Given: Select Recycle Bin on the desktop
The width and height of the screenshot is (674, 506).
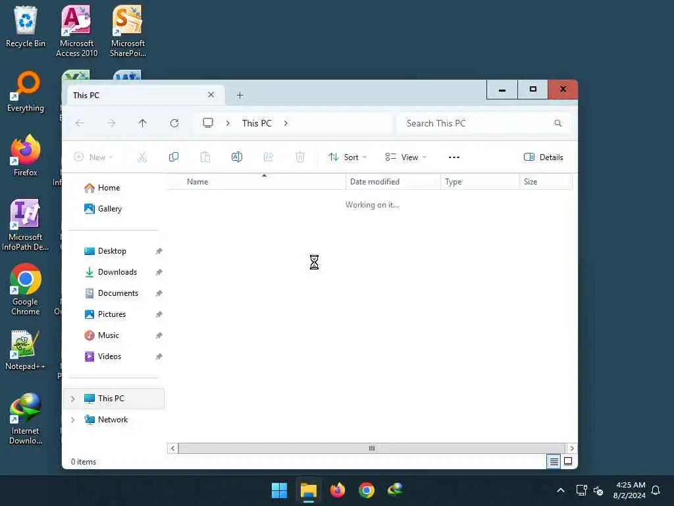Looking at the screenshot, I should (26, 26).
